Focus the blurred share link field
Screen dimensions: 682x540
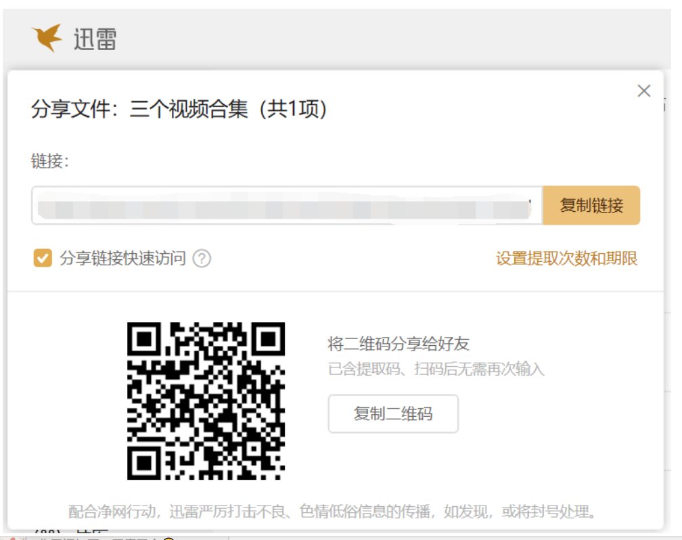pos(287,206)
